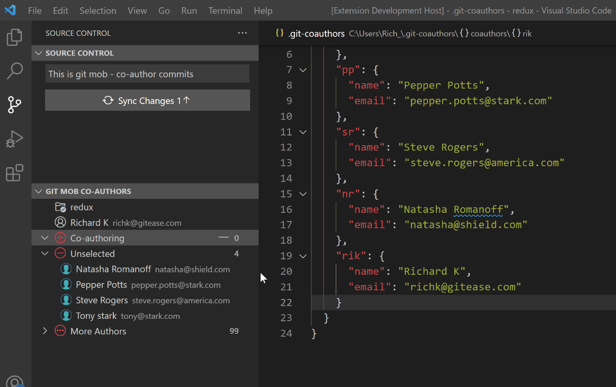Image resolution: width=616 pixels, height=387 pixels.
Task: Open Source Control more actions menu
Action: (x=242, y=33)
